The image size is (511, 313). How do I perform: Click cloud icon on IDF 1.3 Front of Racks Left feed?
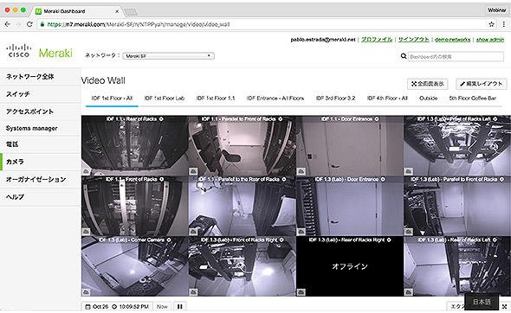click(409, 171)
